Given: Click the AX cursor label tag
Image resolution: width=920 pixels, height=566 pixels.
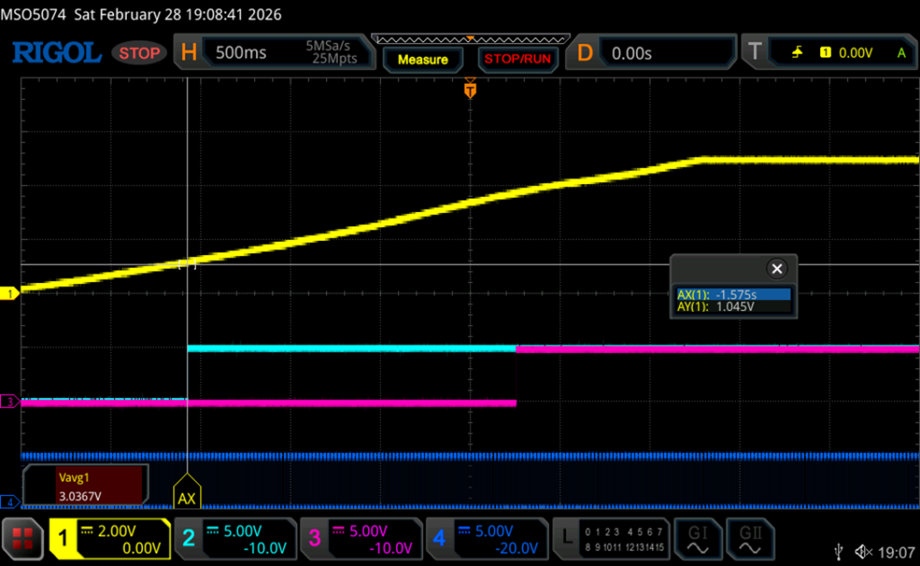Looking at the screenshot, I should click(186, 497).
